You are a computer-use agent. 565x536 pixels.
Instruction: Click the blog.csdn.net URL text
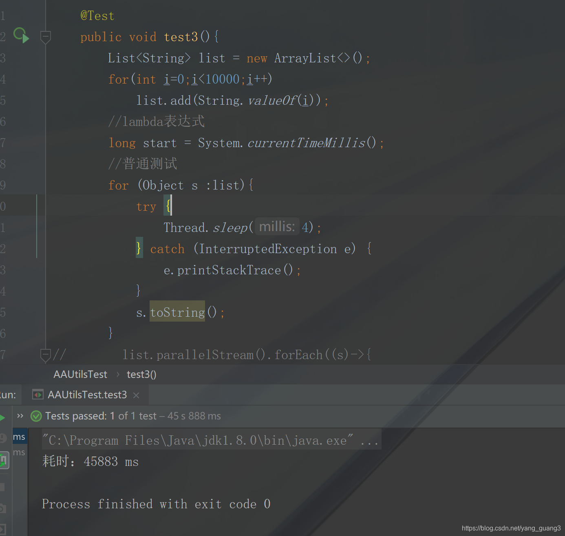(511, 528)
